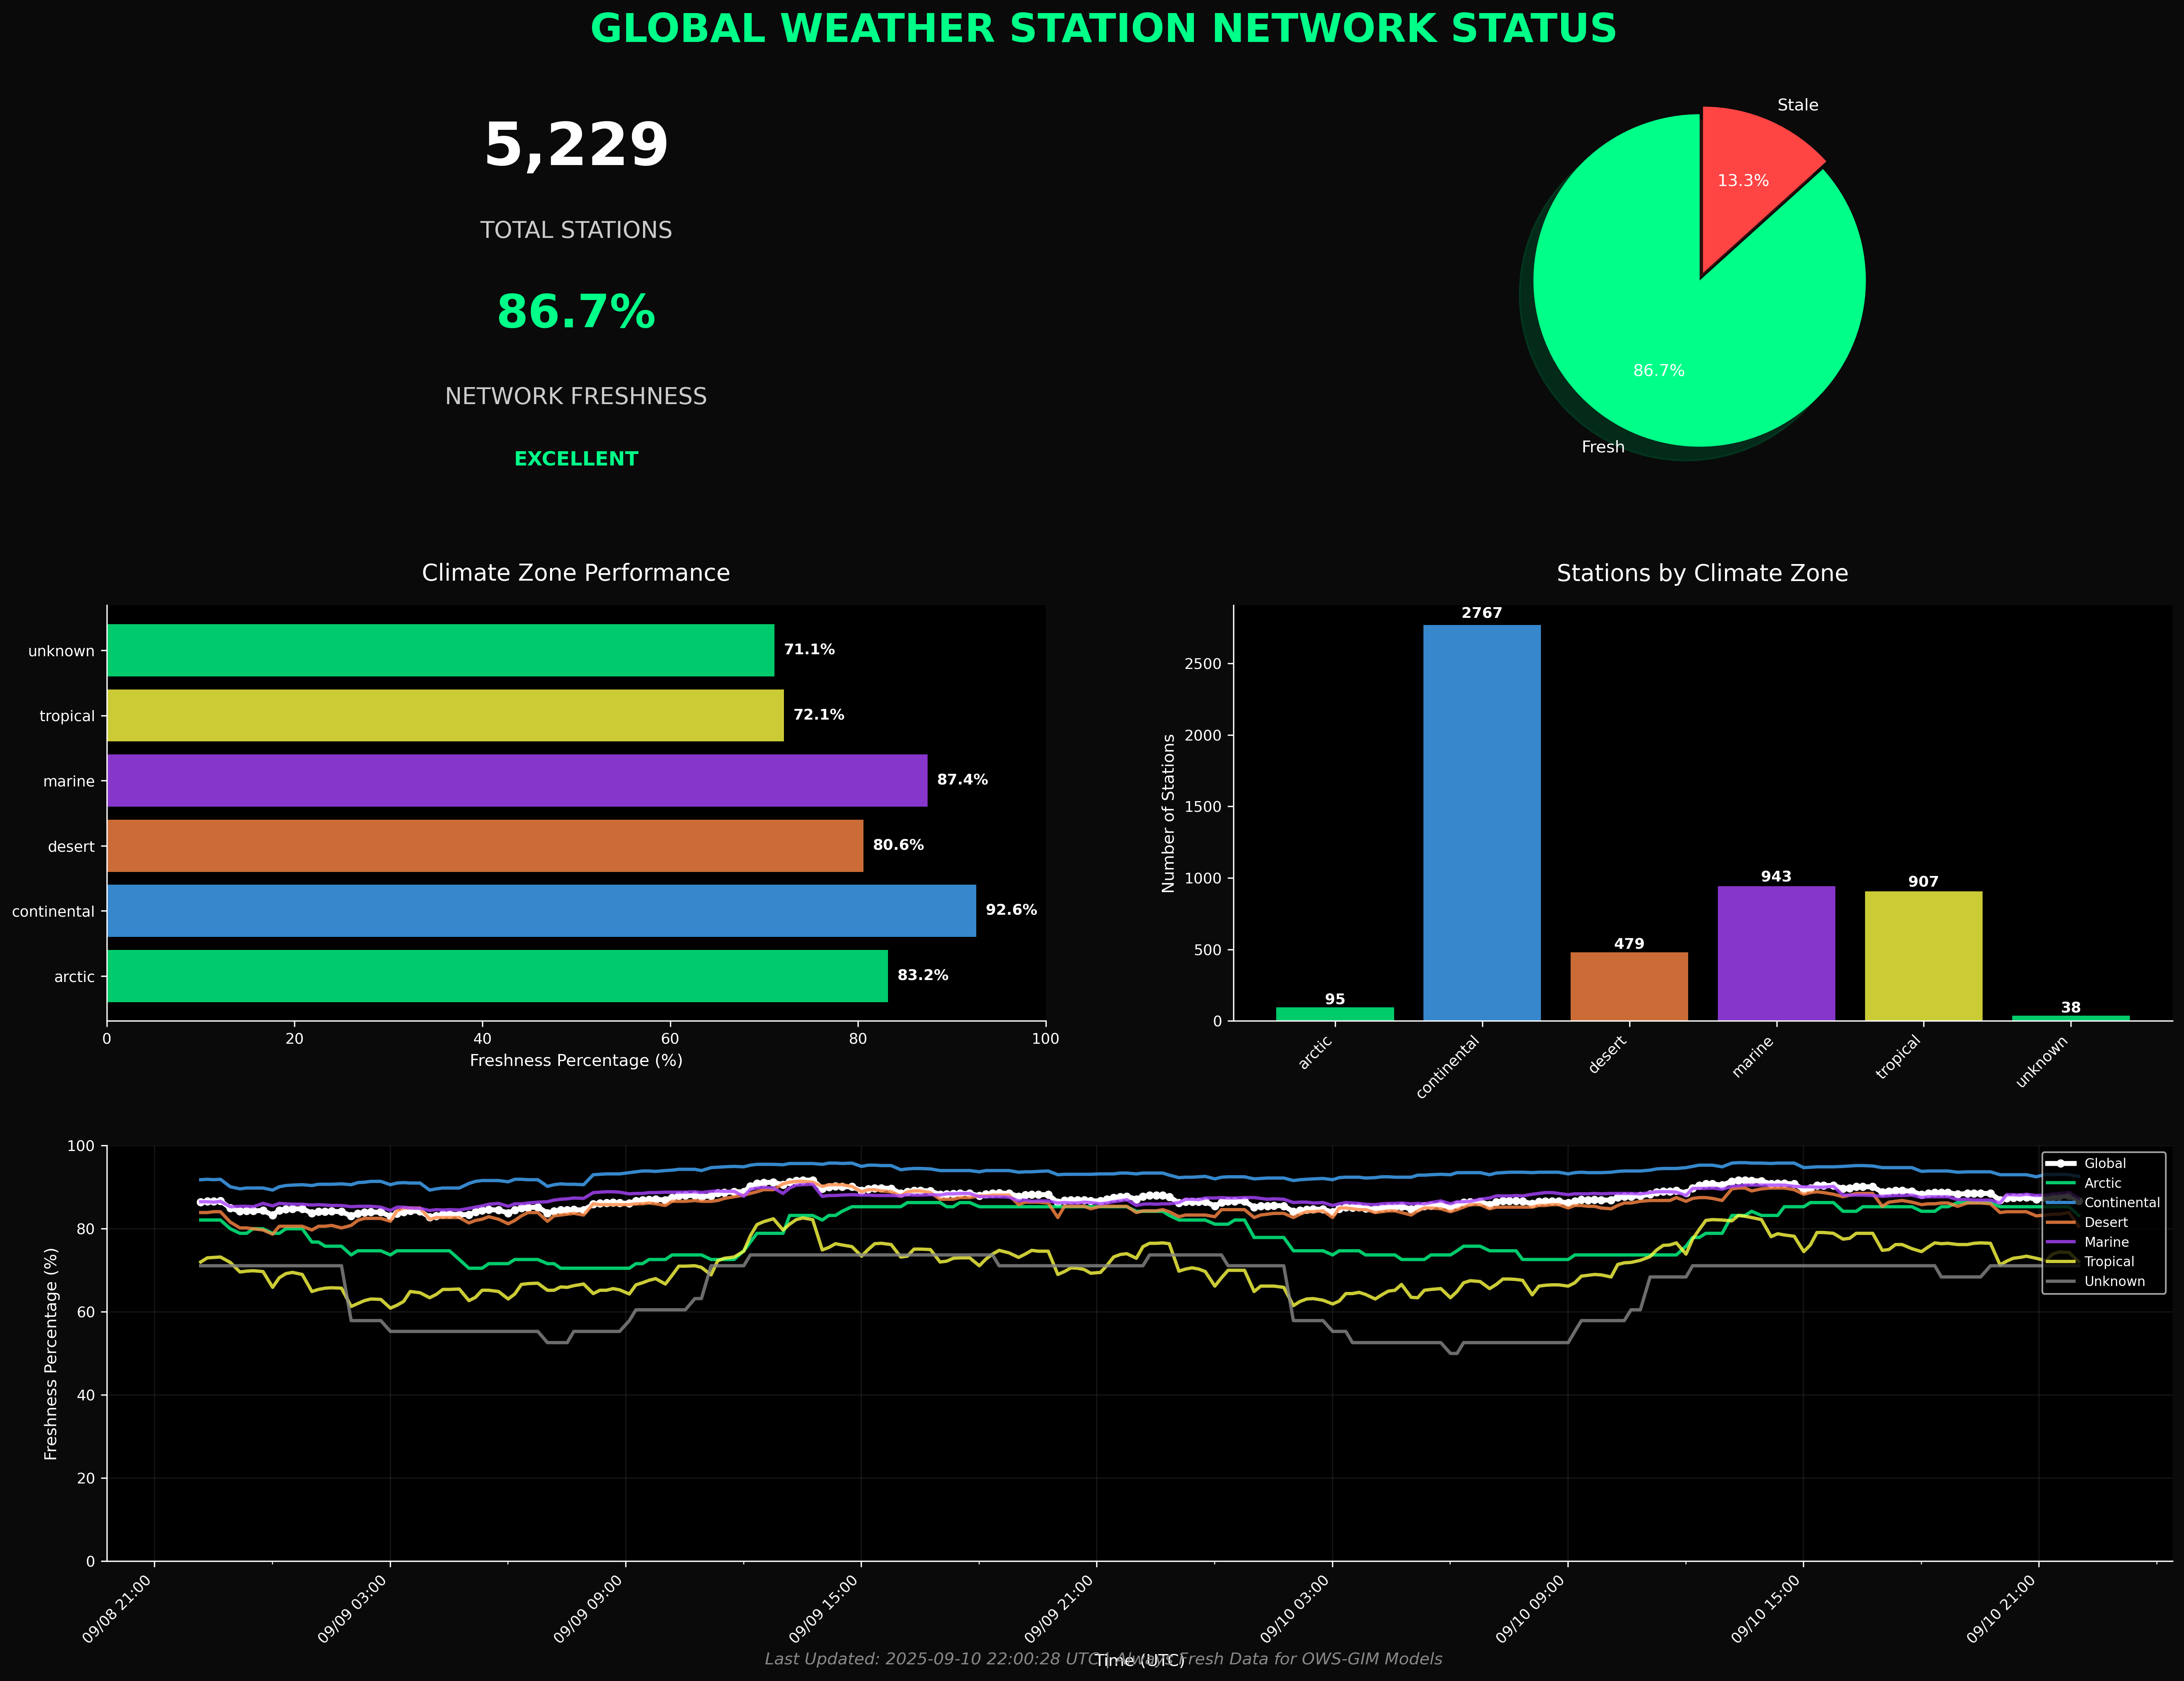Click the 907 count label
2184x1681 pixels.
click(1923, 882)
